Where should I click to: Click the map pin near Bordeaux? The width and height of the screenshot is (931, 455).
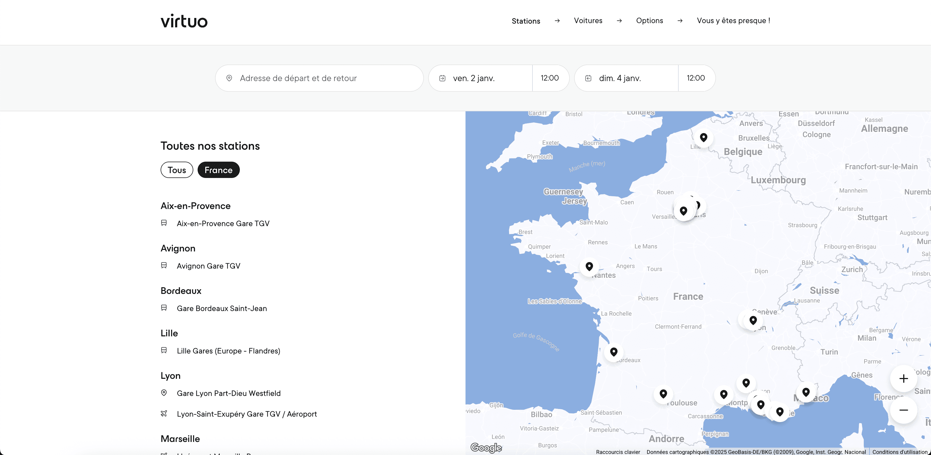[614, 352]
